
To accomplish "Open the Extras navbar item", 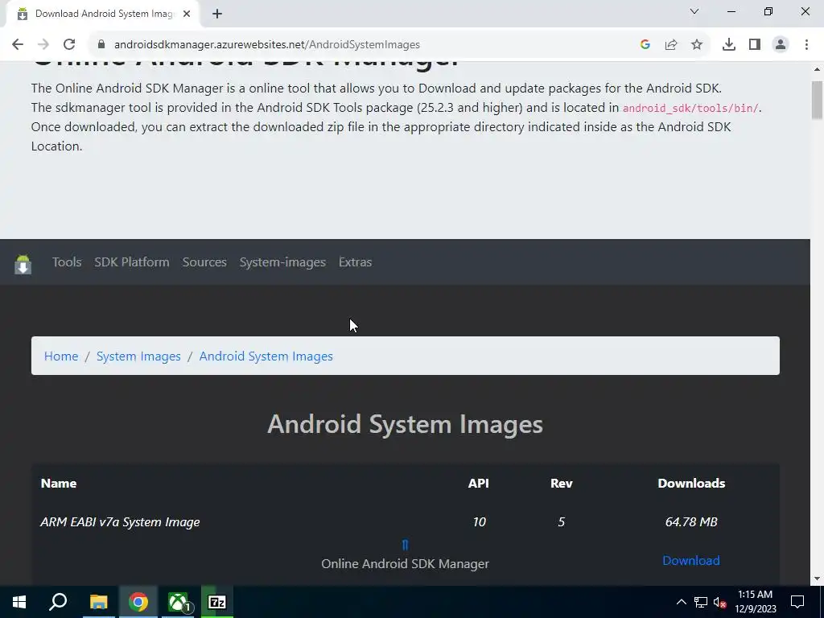I will pos(355,262).
